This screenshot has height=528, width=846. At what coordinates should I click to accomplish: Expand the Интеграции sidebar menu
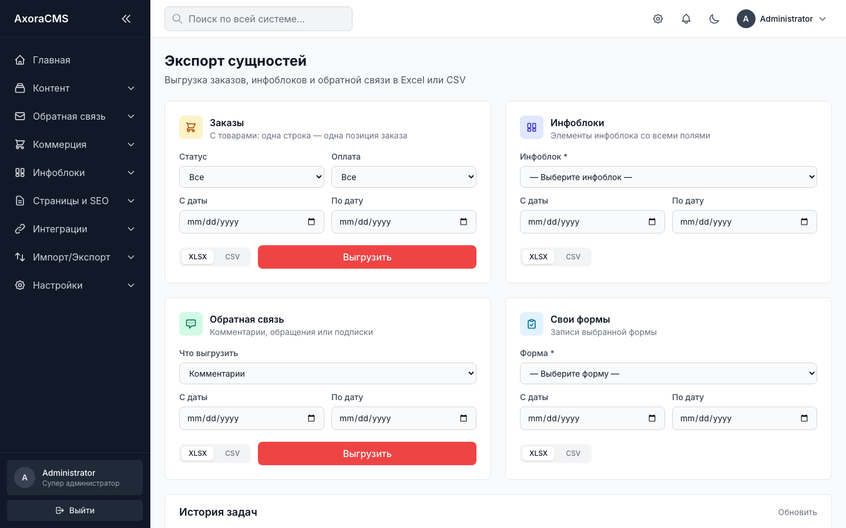click(75, 229)
